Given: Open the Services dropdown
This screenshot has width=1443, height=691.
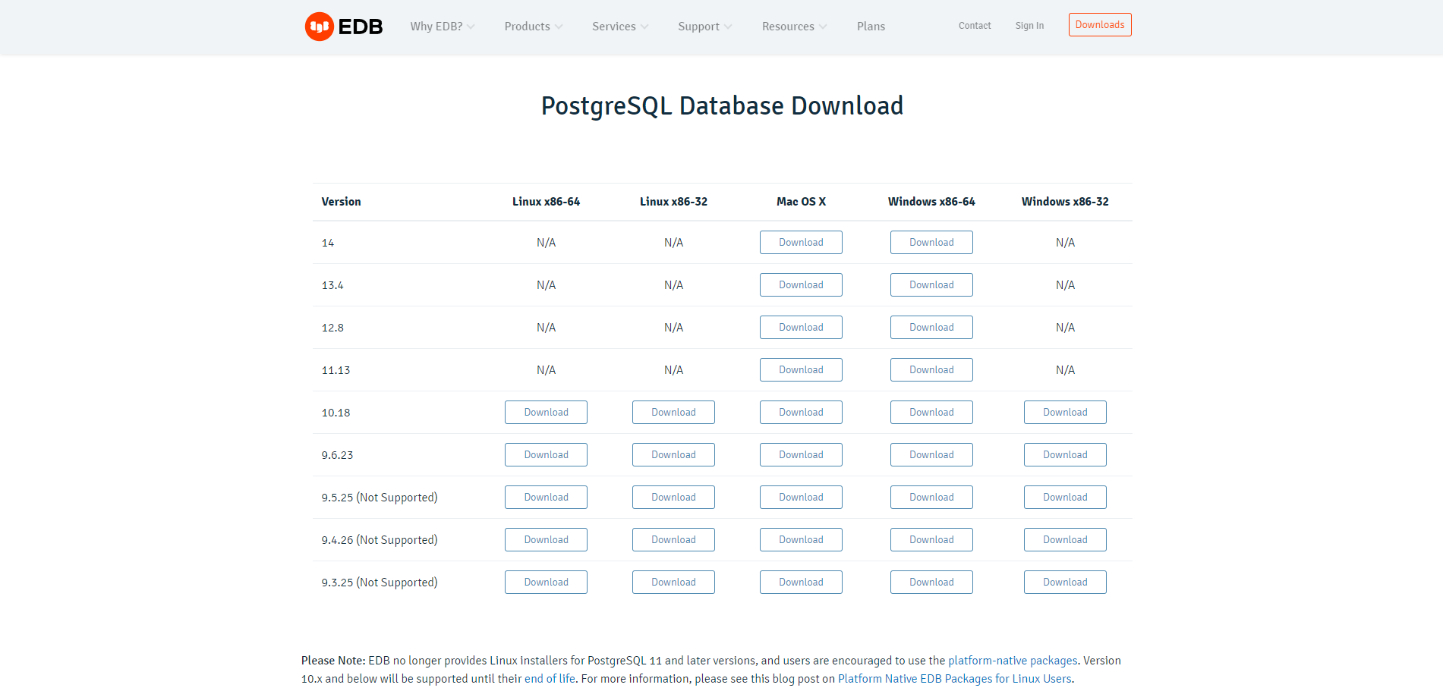Looking at the screenshot, I should 620,27.
